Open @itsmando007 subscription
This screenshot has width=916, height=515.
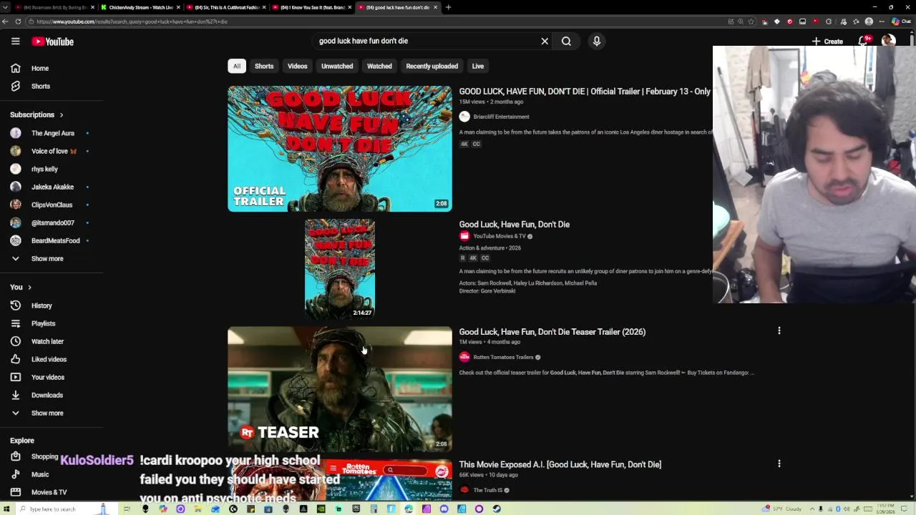tap(52, 222)
